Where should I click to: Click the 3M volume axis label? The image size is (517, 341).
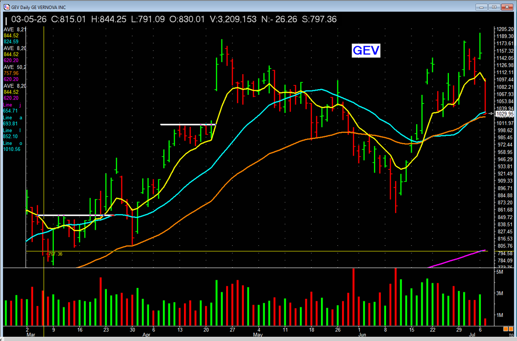click(x=500, y=294)
